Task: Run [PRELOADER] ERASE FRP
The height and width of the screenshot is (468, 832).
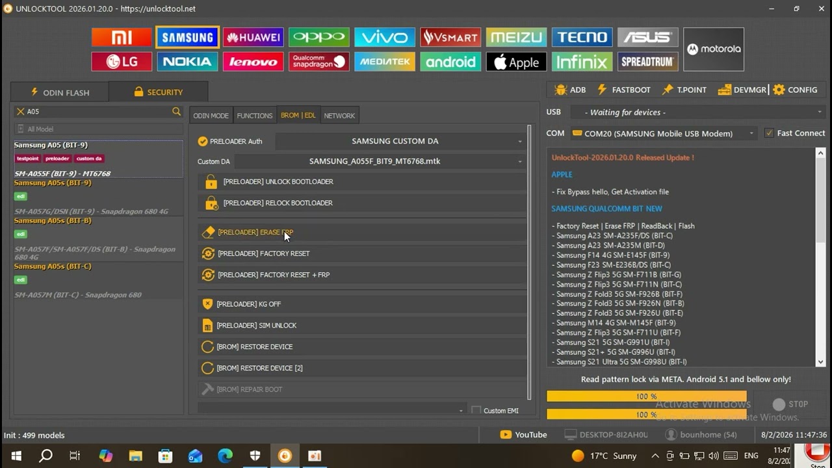Action: pyautogui.click(x=362, y=232)
